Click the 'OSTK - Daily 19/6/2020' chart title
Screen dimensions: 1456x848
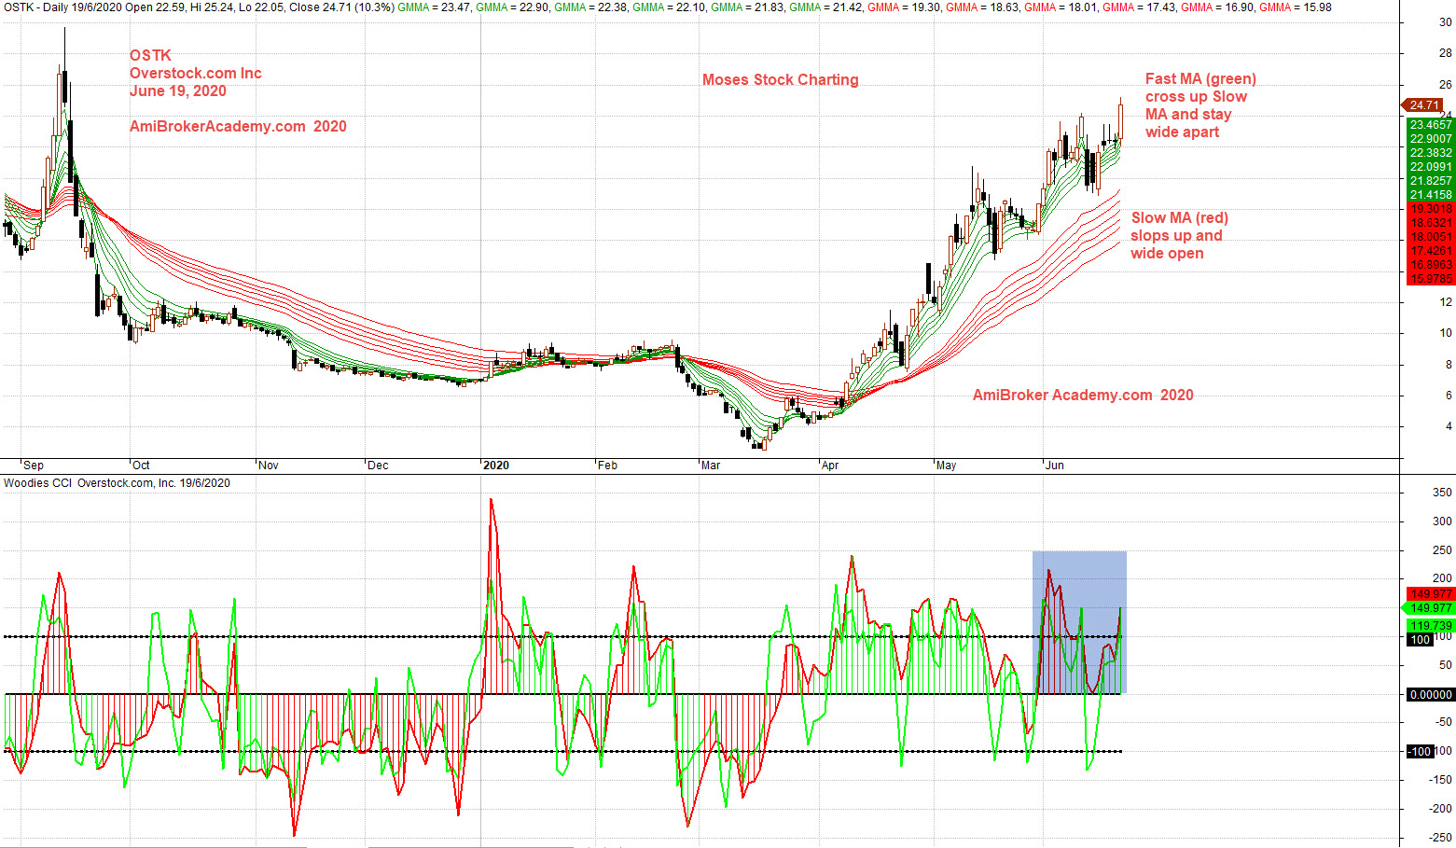coord(63,7)
